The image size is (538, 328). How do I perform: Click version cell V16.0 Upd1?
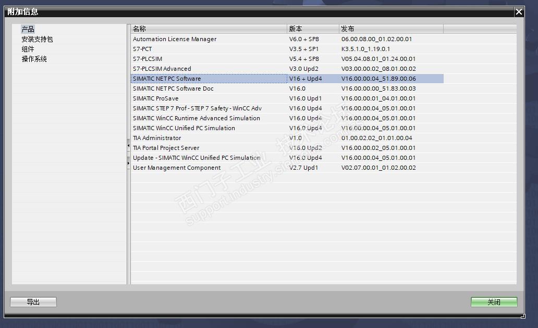click(x=313, y=99)
